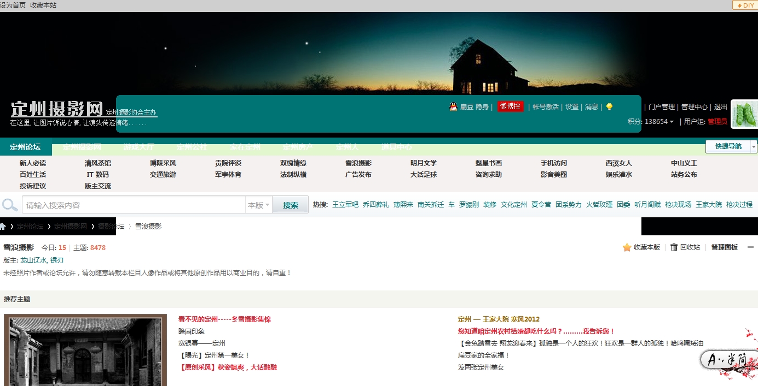Image resolution: width=758 pixels, height=386 pixels.
Task: Open the IT 数码 board
Action: click(98, 175)
